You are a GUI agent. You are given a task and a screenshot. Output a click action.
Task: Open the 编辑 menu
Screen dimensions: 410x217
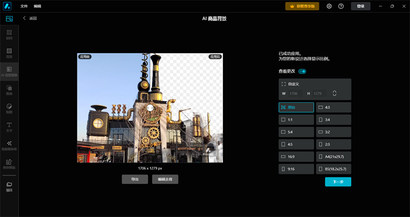[37, 6]
